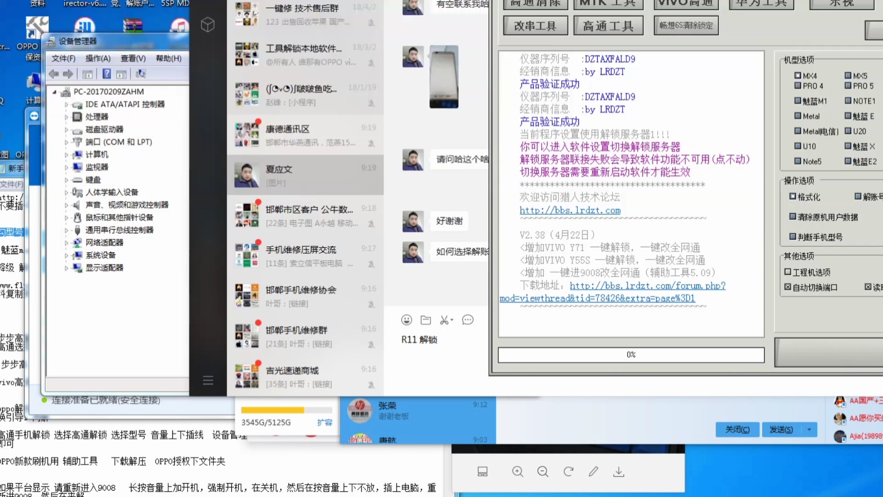Click the 改串工具 tool button
Viewport: 883px width, 497px height.
tap(535, 26)
